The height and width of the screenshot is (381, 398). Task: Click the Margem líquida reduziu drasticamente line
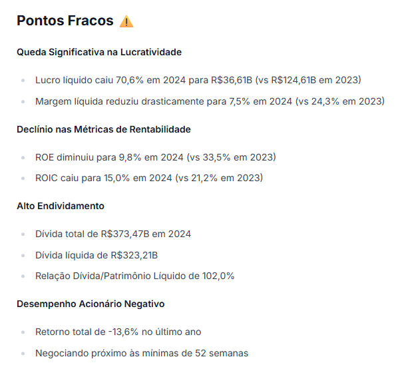[x=210, y=101]
